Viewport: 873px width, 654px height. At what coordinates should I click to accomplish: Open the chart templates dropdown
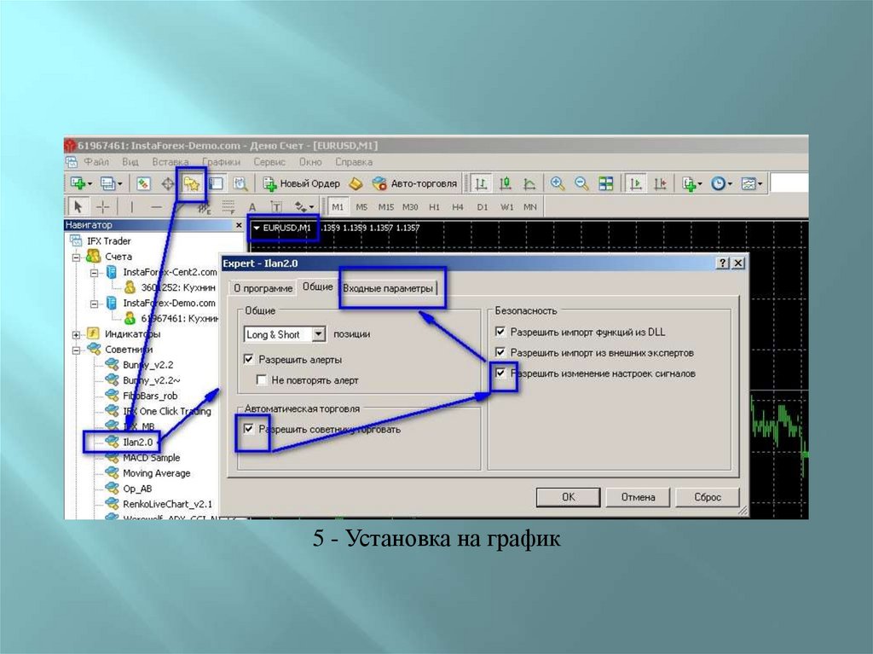[751, 183]
